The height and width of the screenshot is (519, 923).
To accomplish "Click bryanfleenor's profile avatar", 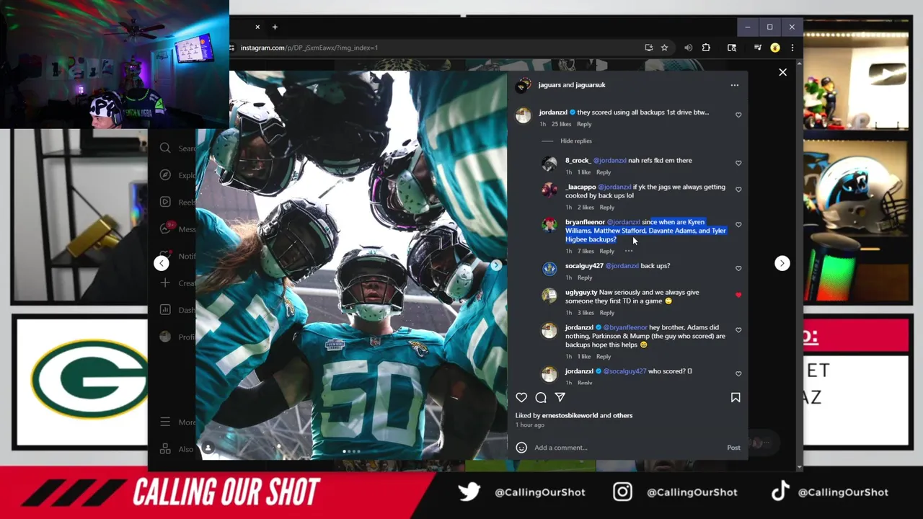I will click(549, 225).
